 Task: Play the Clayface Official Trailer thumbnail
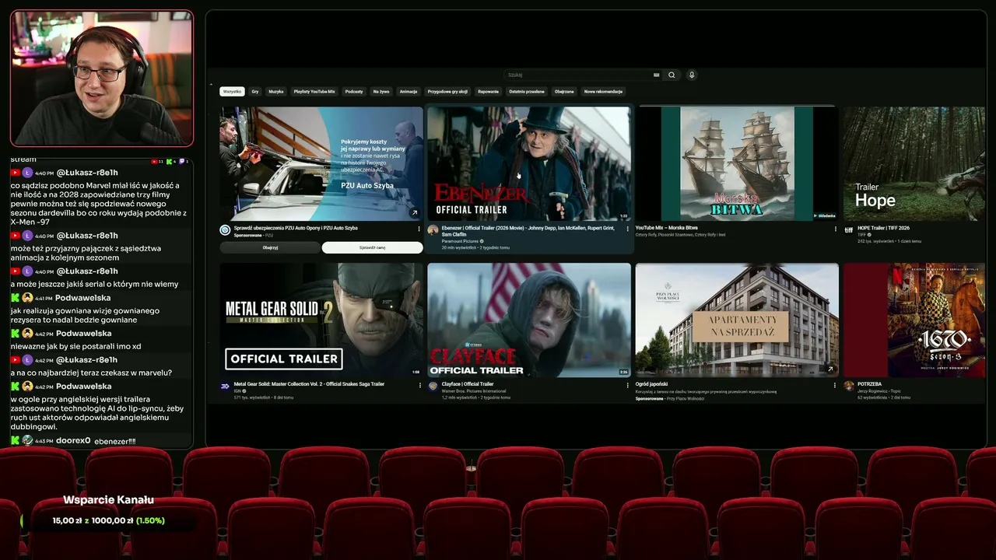[529, 320]
